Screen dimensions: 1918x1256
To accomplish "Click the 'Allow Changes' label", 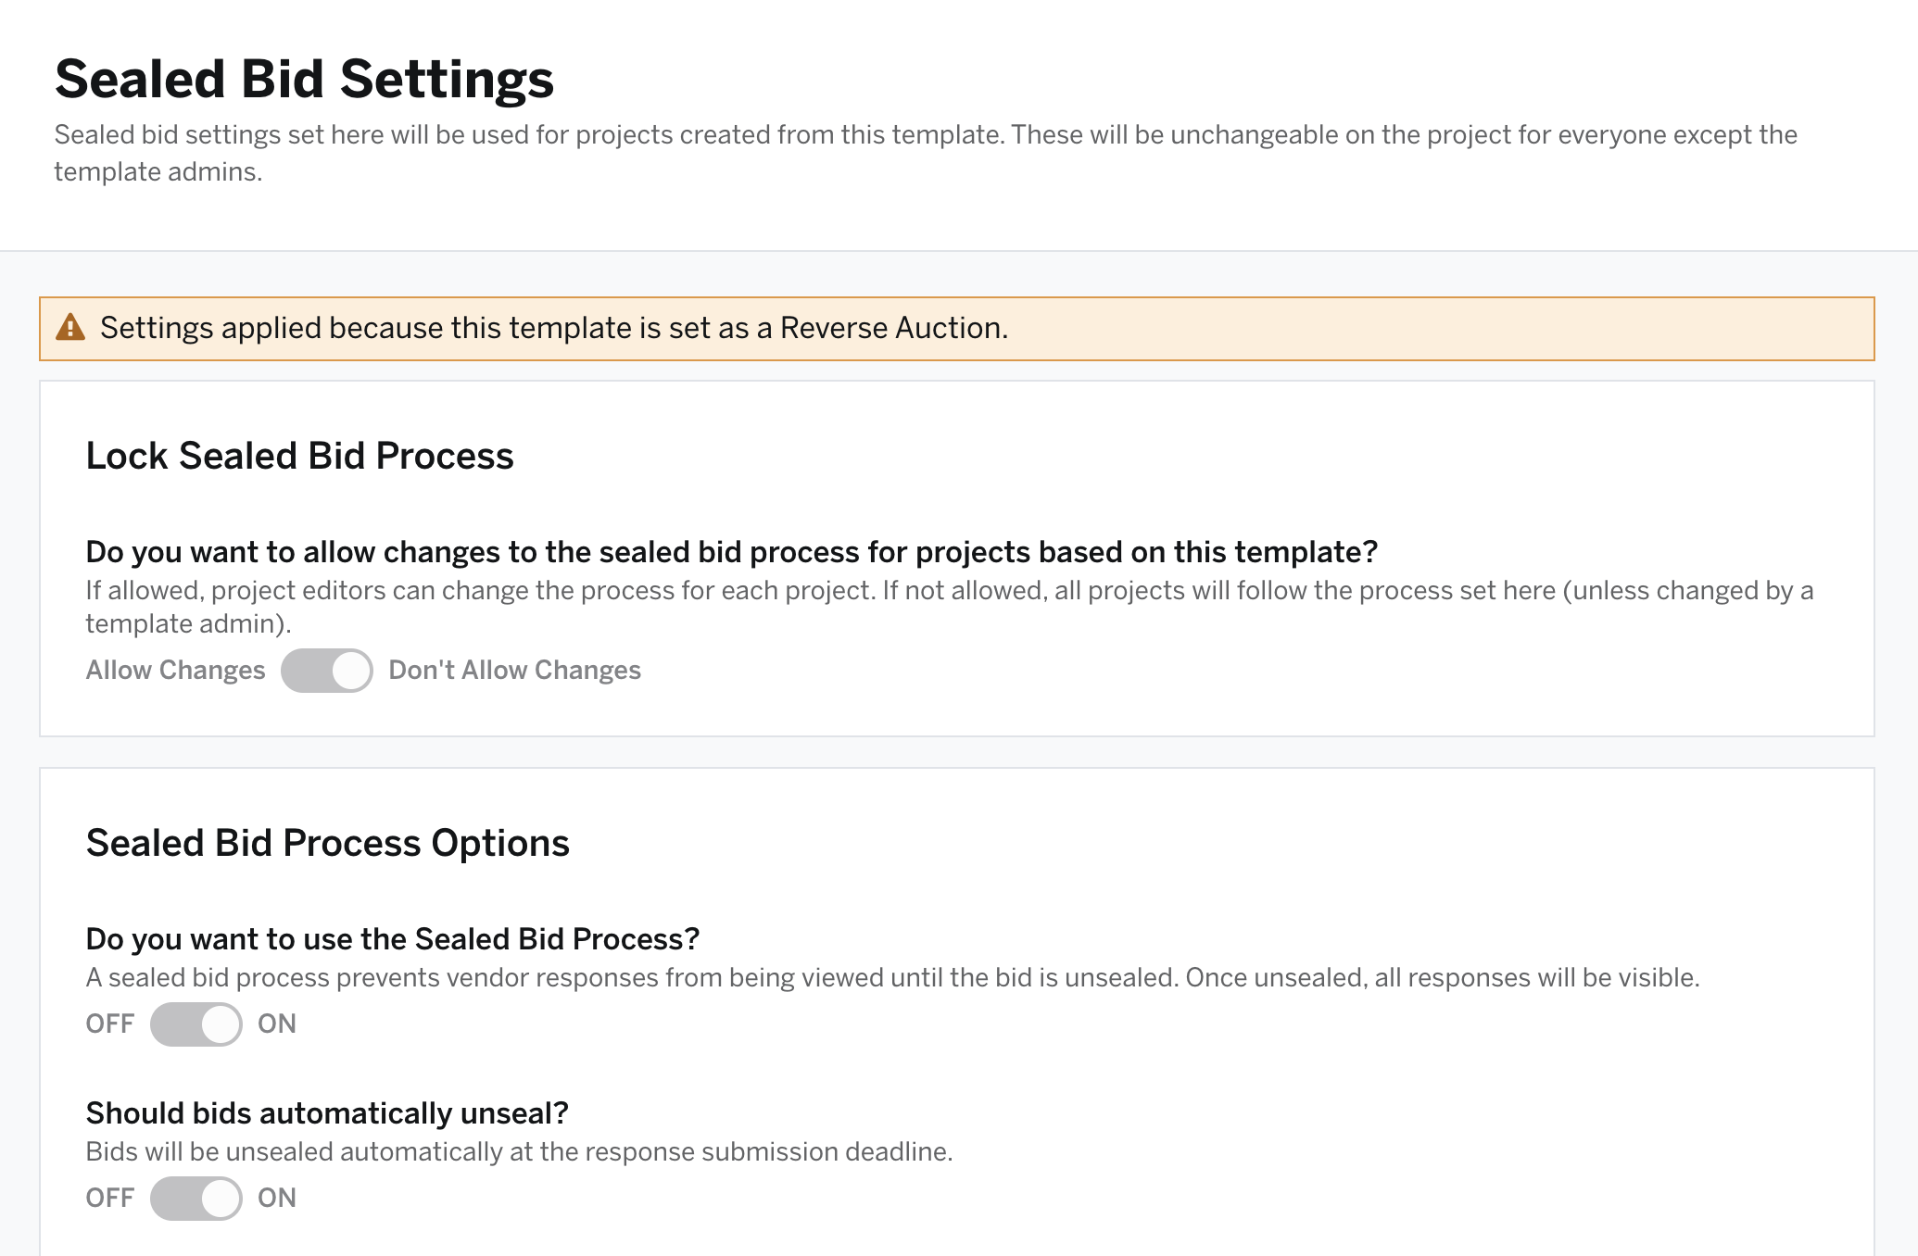I will tap(175, 670).
